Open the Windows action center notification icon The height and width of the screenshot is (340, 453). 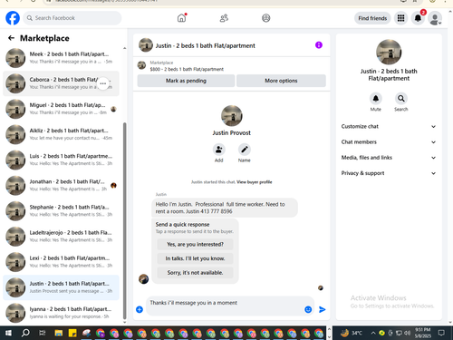click(441, 333)
